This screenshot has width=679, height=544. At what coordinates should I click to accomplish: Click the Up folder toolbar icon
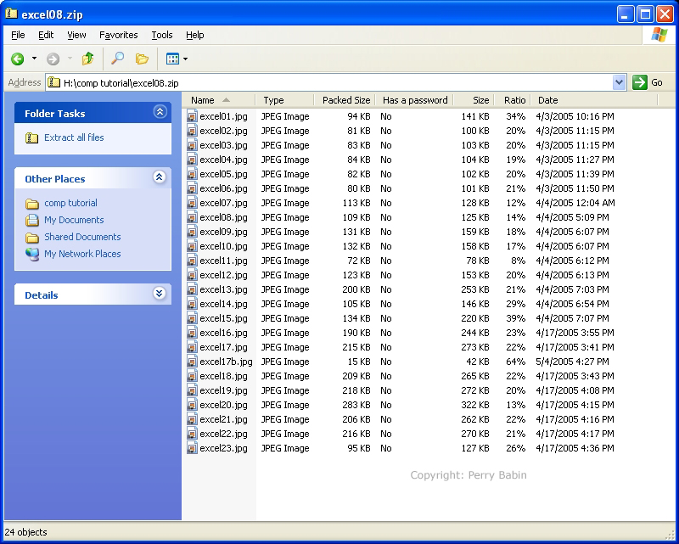87,59
